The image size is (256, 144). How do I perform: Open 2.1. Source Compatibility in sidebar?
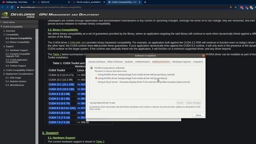(19, 38)
